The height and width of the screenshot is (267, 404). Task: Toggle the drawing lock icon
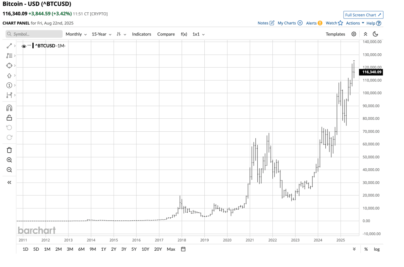point(9,117)
